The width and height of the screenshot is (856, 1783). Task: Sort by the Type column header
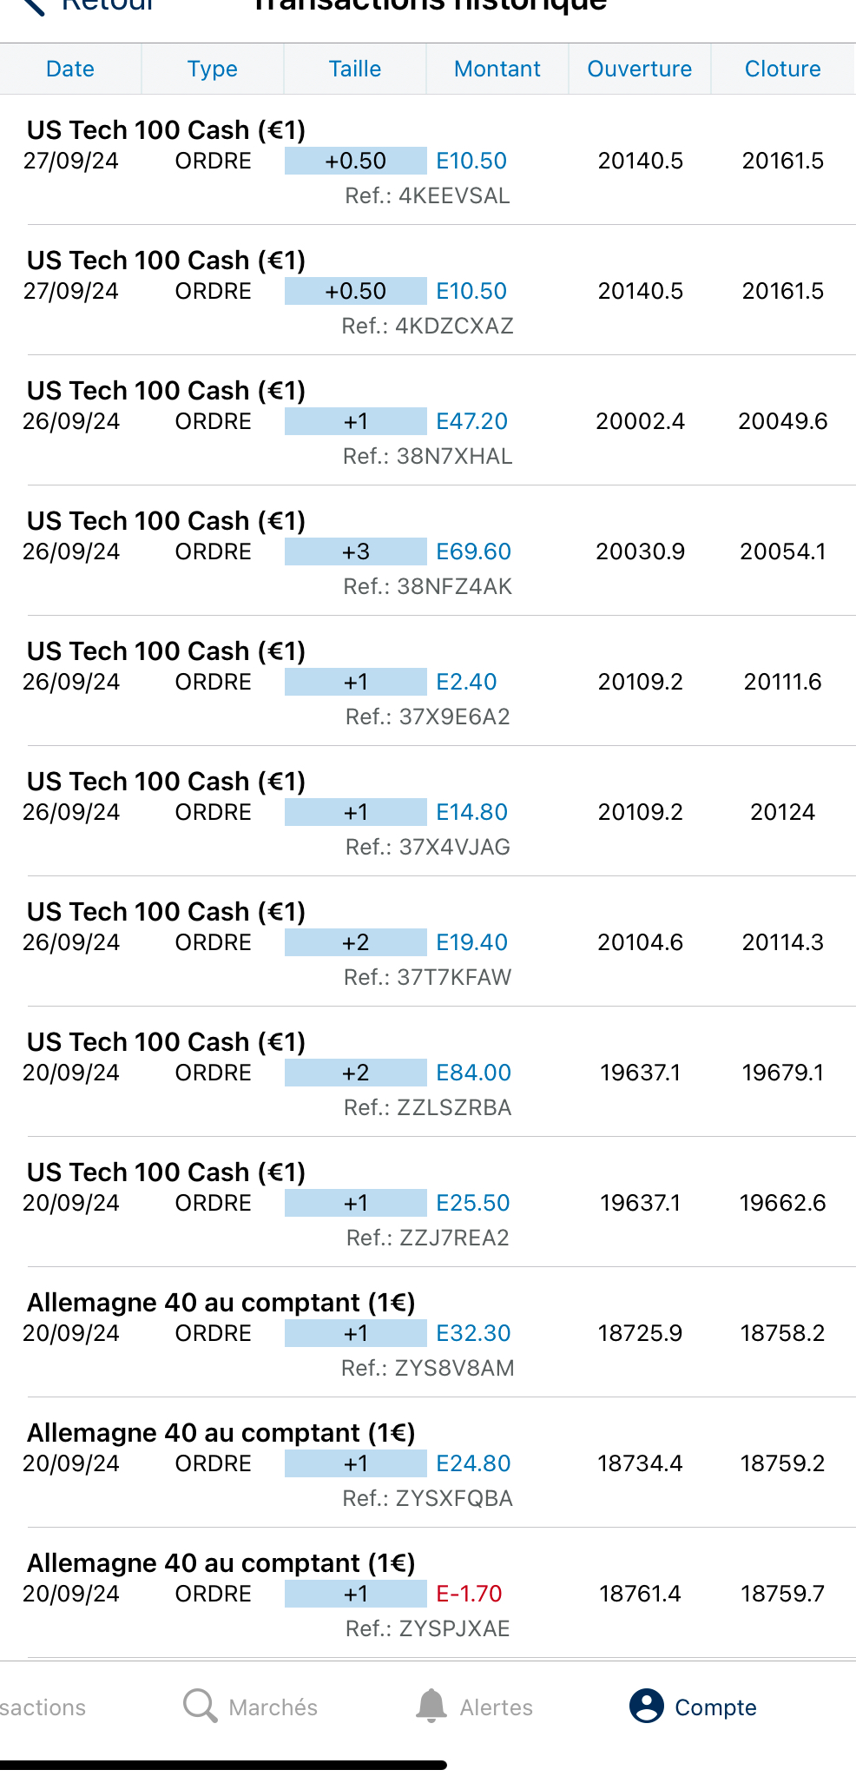pyautogui.click(x=213, y=69)
